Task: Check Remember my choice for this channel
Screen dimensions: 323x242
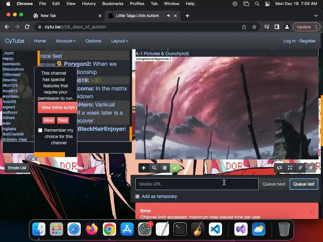Action: coord(40,130)
